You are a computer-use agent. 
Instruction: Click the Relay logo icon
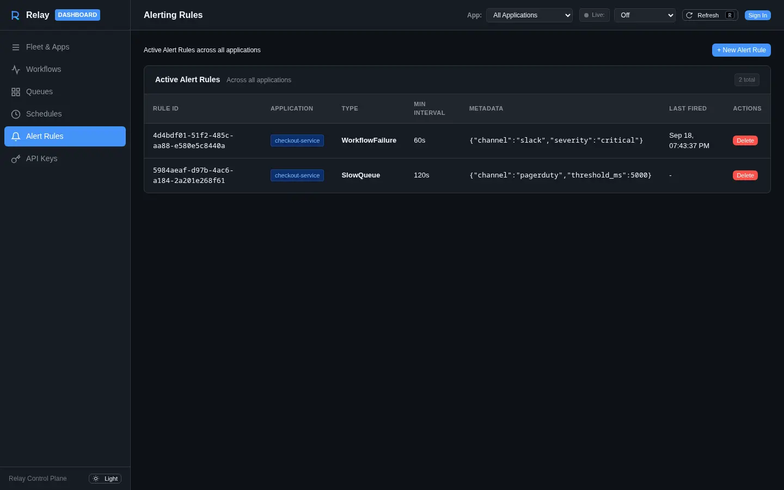coord(15,15)
